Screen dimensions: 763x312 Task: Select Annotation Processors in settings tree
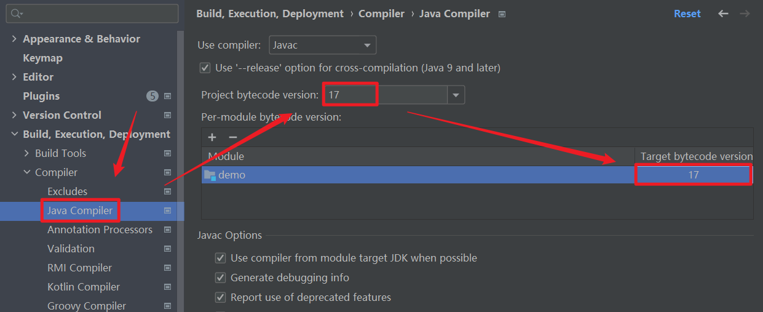(x=100, y=230)
